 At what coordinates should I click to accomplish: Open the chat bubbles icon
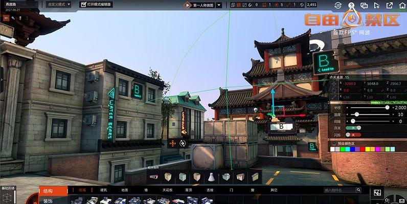pyautogui.click(x=364, y=5)
